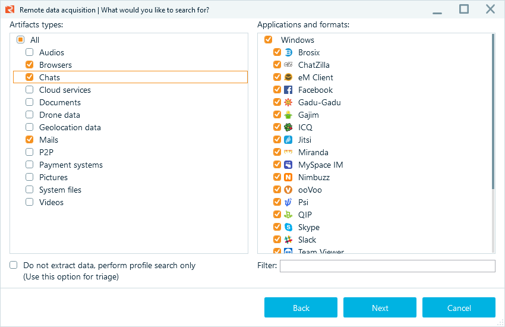
Task: Cancel the remote data acquisition
Action: pyautogui.click(x=459, y=307)
